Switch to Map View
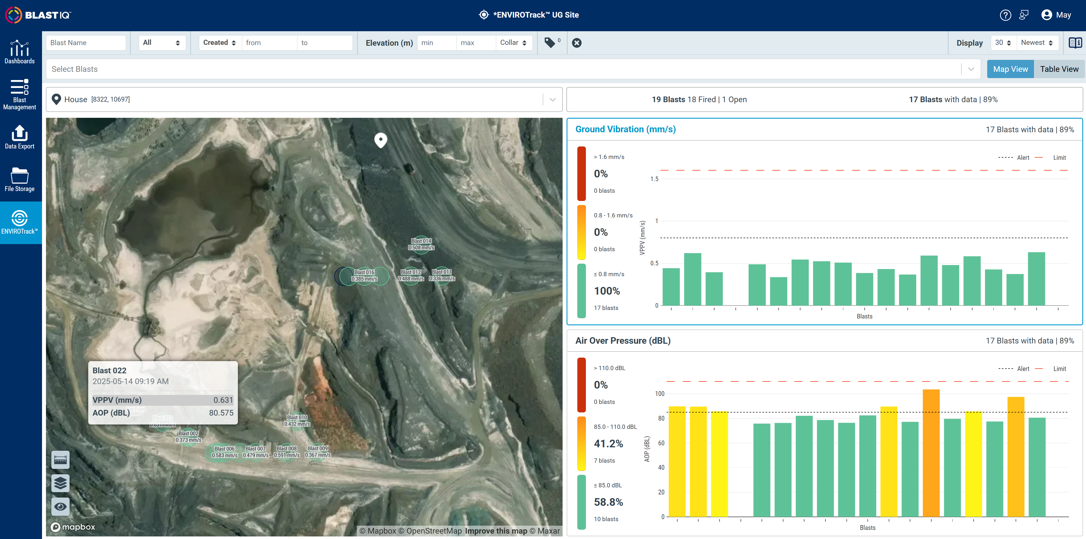Image resolution: width=1086 pixels, height=539 pixels. [1010, 69]
